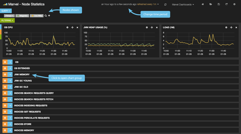Viewport: 241px width, 134px height.
Task: Open OS CPU panel settings gear
Action: click(67, 28)
